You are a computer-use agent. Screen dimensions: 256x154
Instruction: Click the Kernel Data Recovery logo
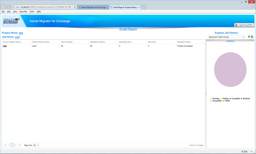coord(11,21)
